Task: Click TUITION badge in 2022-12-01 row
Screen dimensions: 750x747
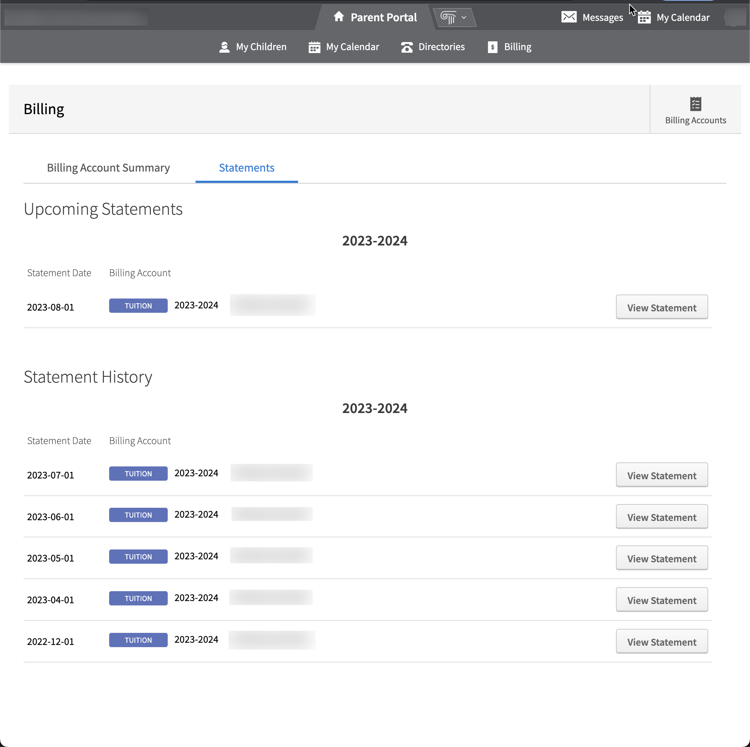Action: pyautogui.click(x=138, y=640)
